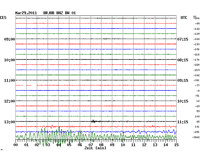Click the DC offset value -77
201x153 pixels.
(197, 85)
